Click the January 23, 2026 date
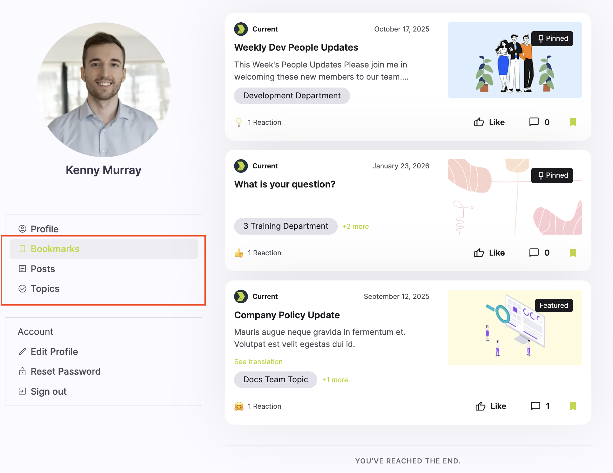The height and width of the screenshot is (473, 613). pyautogui.click(x=401, y=166)
